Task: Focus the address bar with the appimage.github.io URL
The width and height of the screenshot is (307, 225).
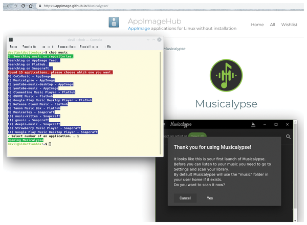Action: tap(76, 6)
